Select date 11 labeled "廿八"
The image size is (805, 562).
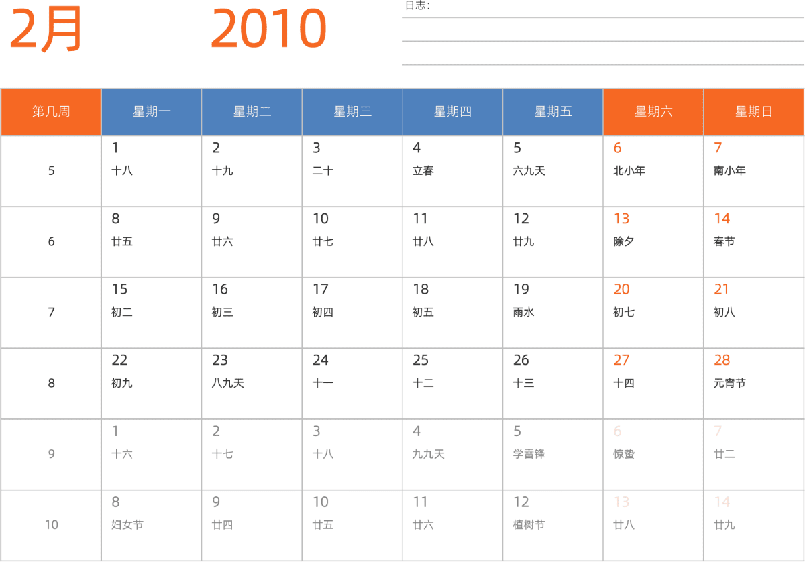pos(453,242)
